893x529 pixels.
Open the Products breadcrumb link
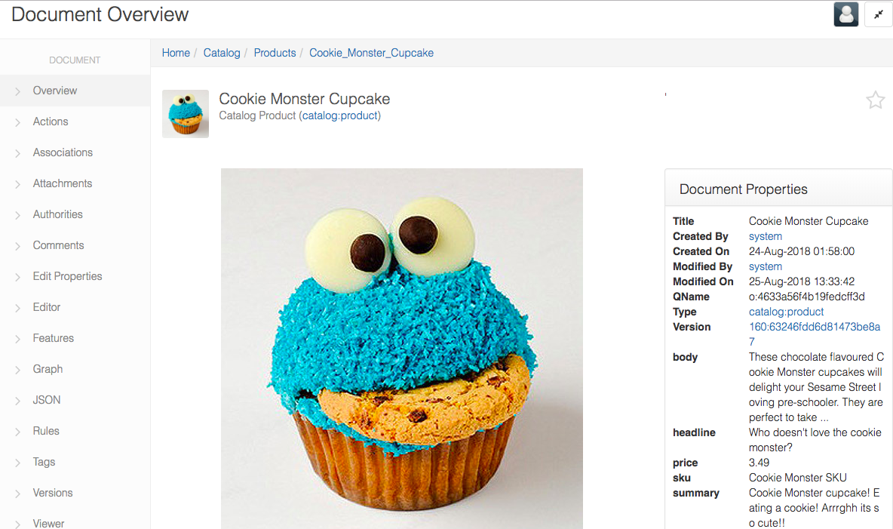pos(275,53)
